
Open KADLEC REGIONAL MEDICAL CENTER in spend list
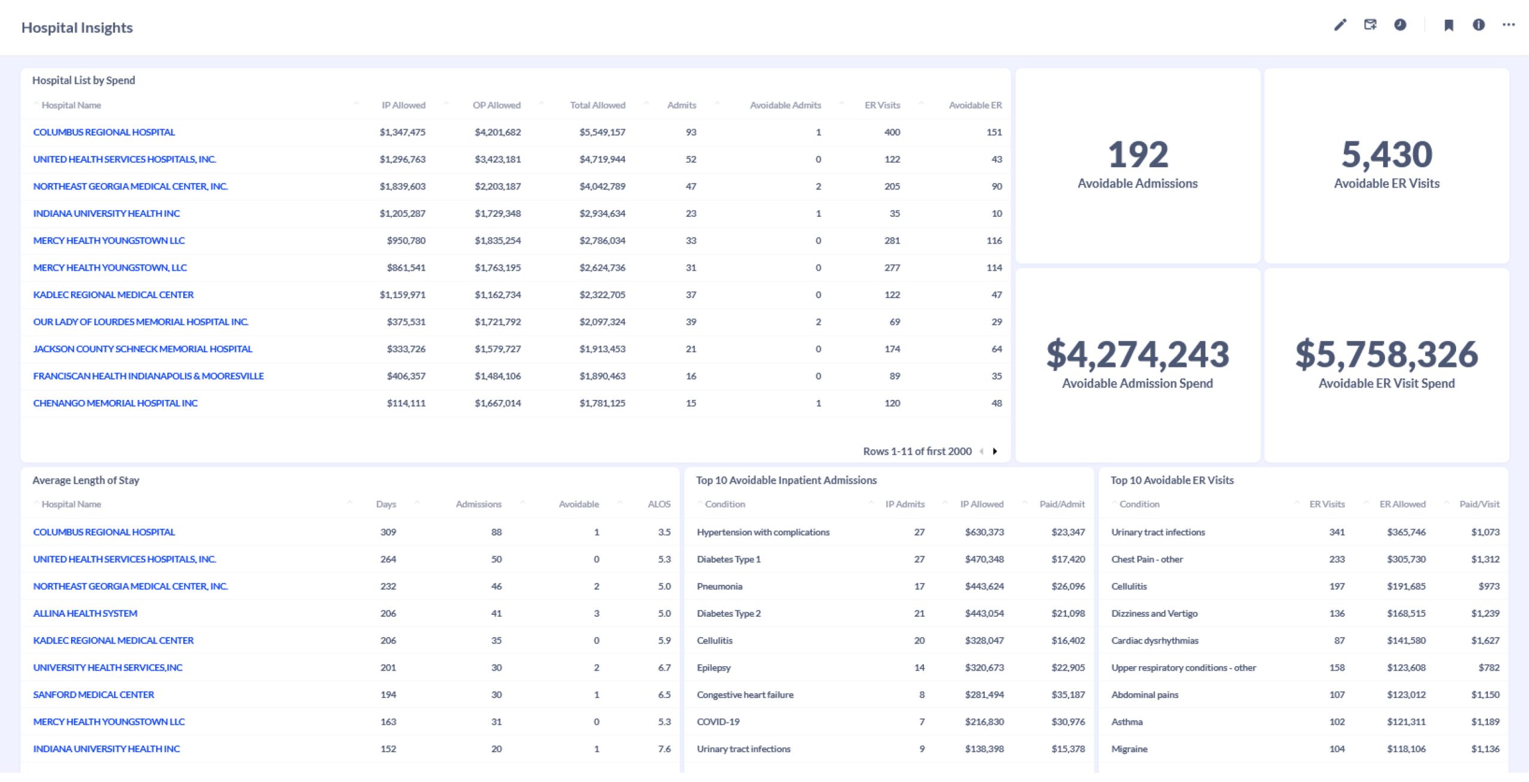113,295
